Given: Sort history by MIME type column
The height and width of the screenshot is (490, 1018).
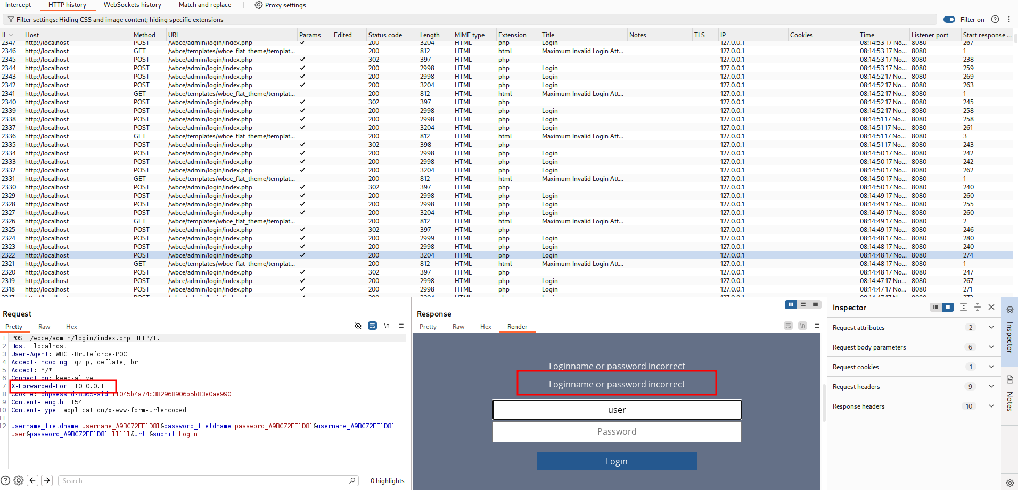Looking at the screenshot, I should pyautogui.click(x=474, y=35).
